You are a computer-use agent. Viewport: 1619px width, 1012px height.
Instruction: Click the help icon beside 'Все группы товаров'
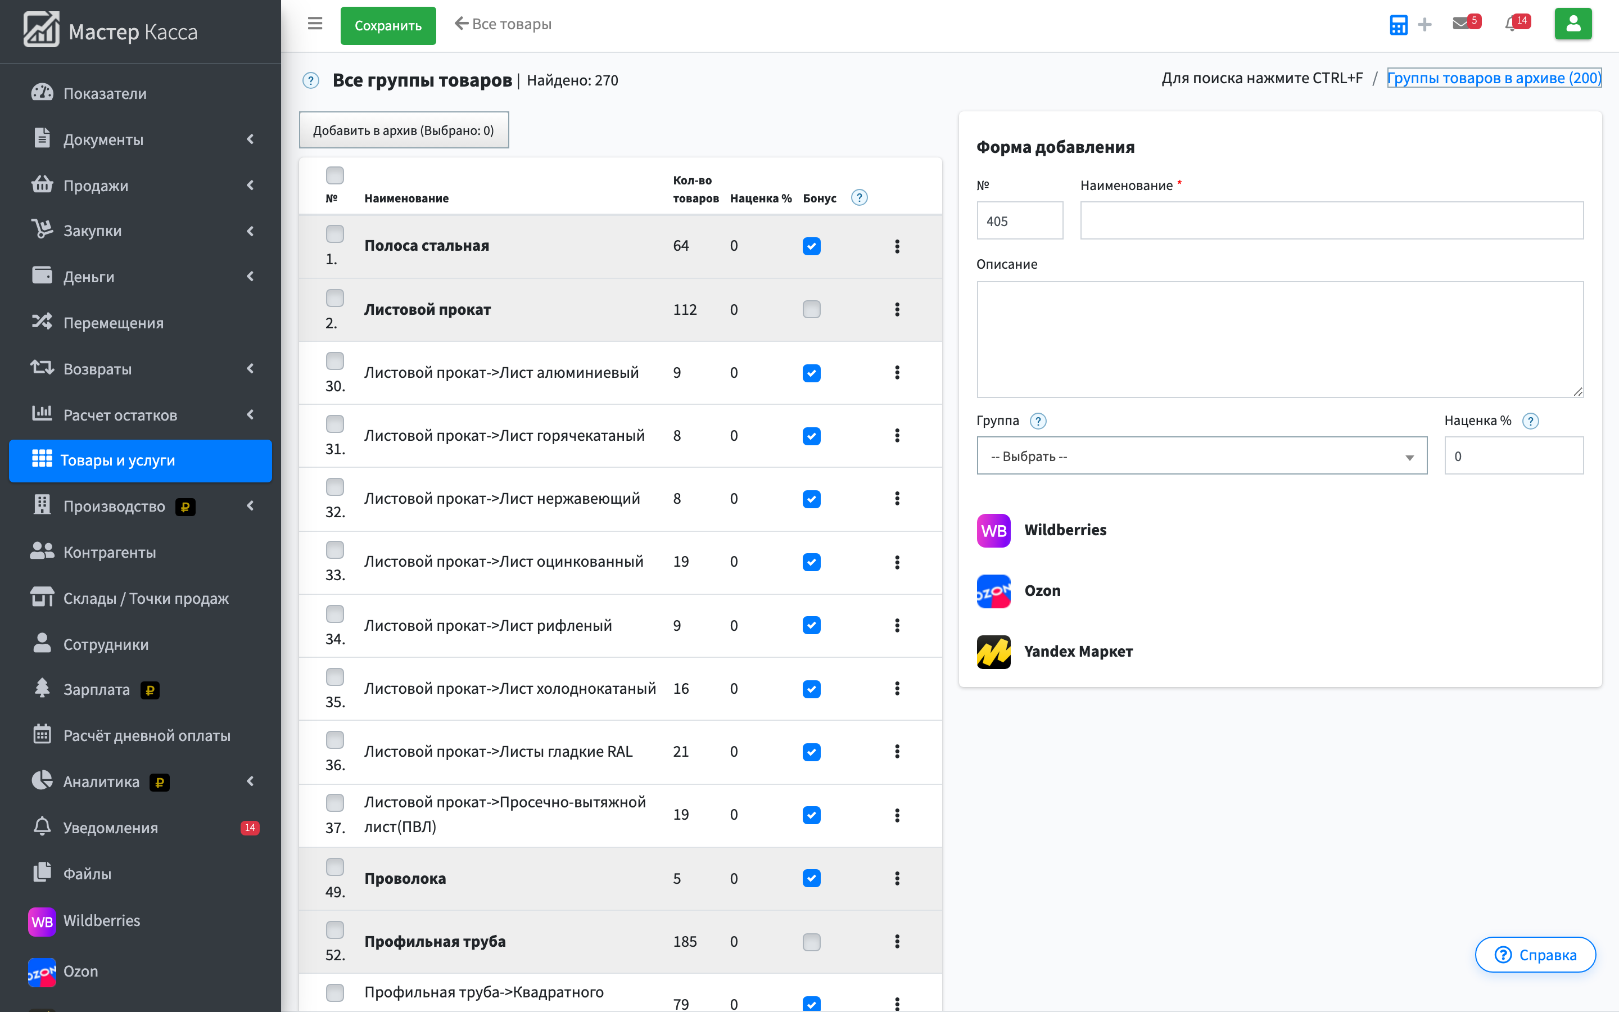pos(310,80)
